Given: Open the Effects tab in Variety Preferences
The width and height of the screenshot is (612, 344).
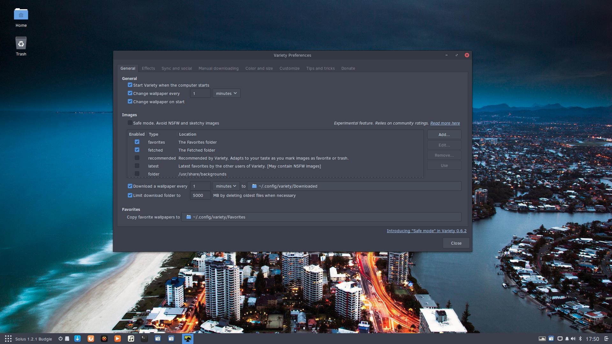Looking at the screenshot, I should [148, 68].
